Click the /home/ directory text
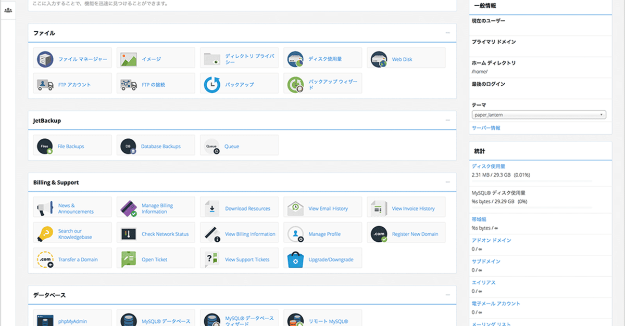 (479, 72)
